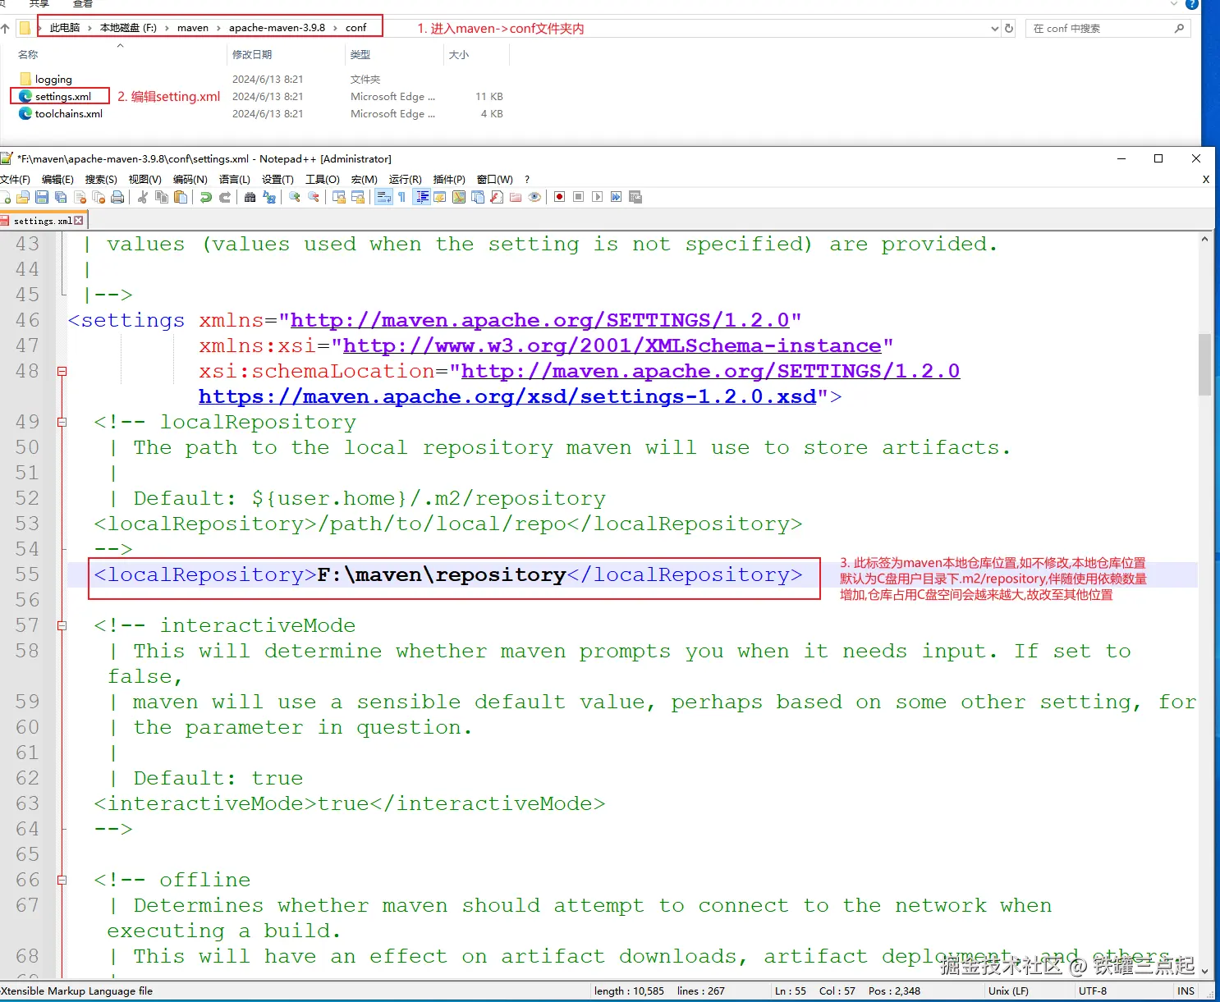Collapse the fold marker at line 48
The image size is (1220, 1002).
coord(62,371)
